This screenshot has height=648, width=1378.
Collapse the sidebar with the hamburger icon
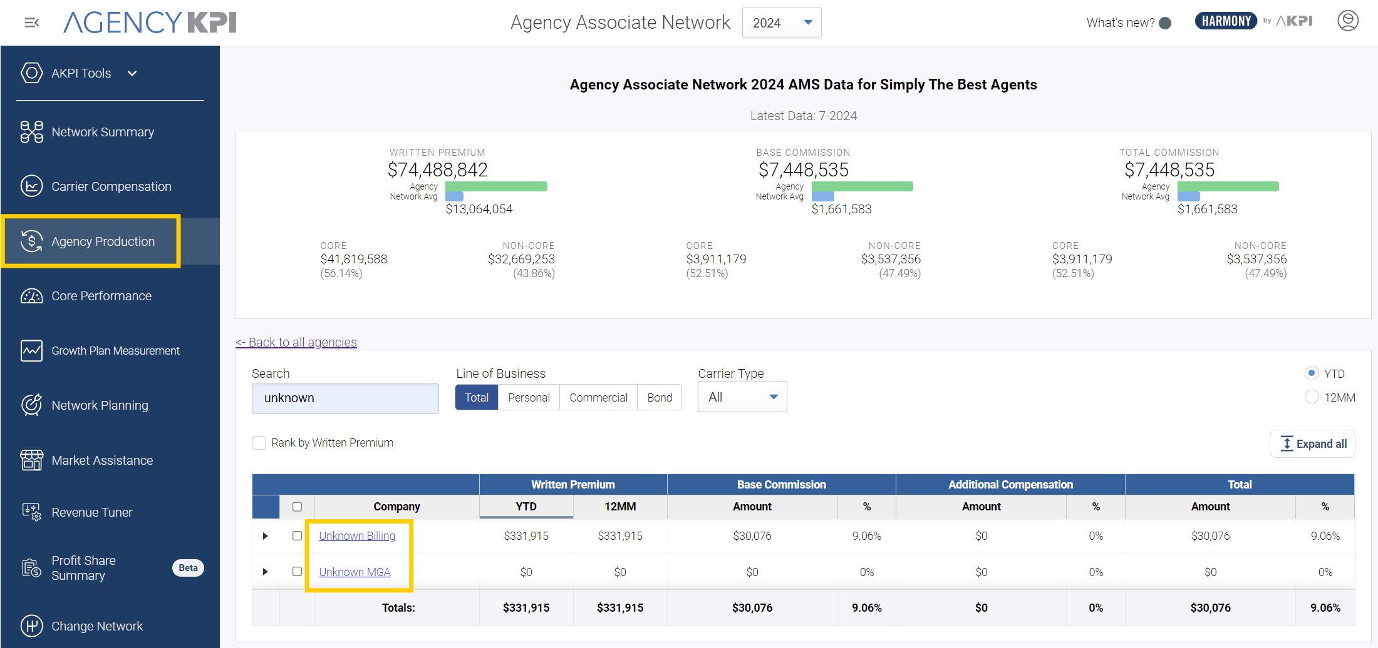(x=31, y=23)
